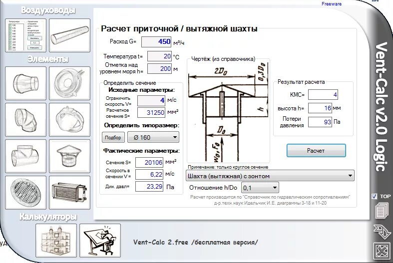Screen dimensions: 393x263
Task: Click the arrow icon in right sidebar
Action: pos(382,231)
